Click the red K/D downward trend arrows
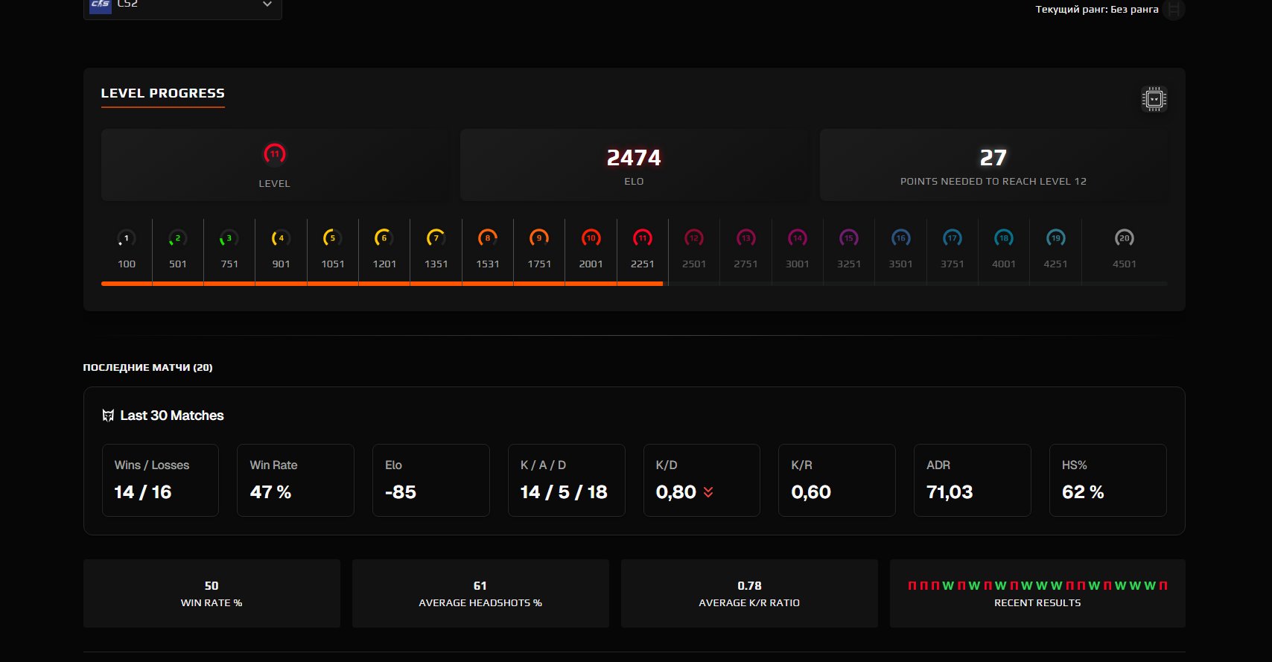The height and width of the screenshot is (662, 1272). pyautogui.click(x=708, y=492)
